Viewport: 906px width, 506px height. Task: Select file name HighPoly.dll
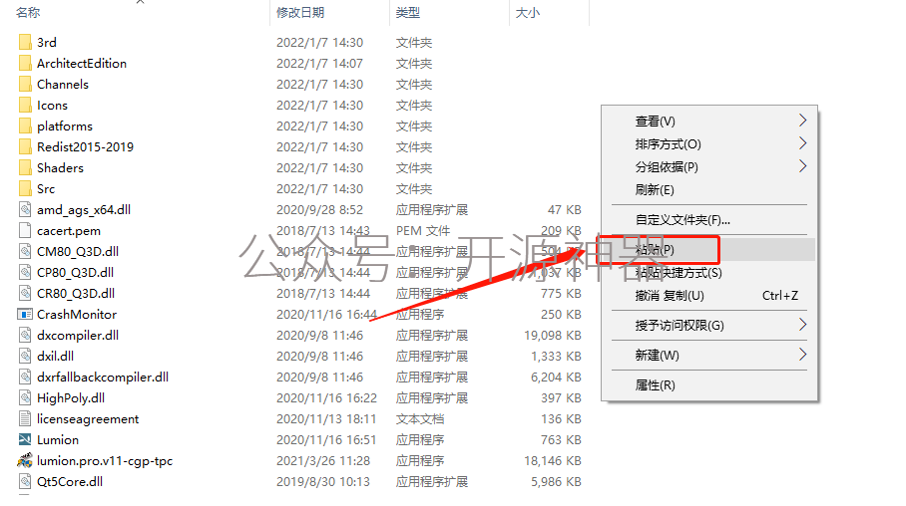[71, 398]
